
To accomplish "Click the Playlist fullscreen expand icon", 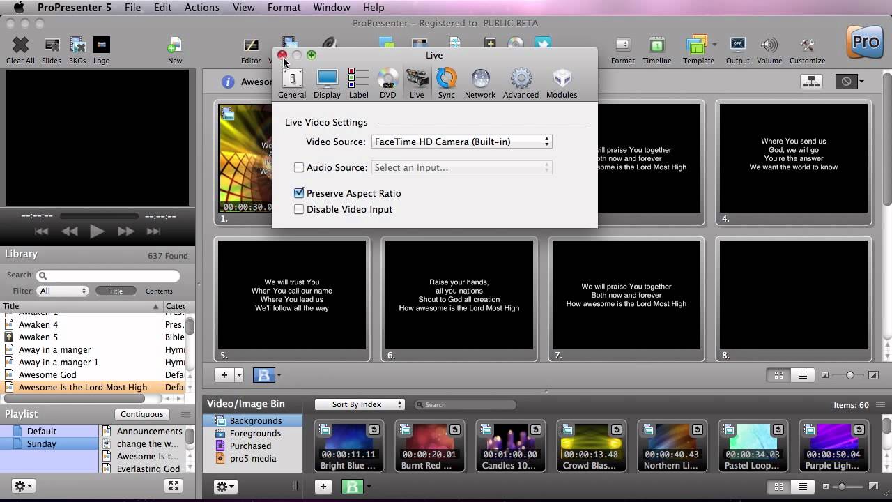I will pos(174,486).
